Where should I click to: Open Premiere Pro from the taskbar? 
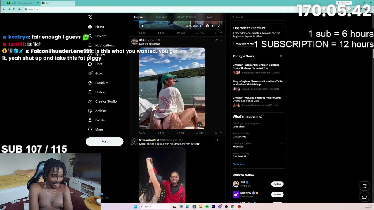click(213, 207)
